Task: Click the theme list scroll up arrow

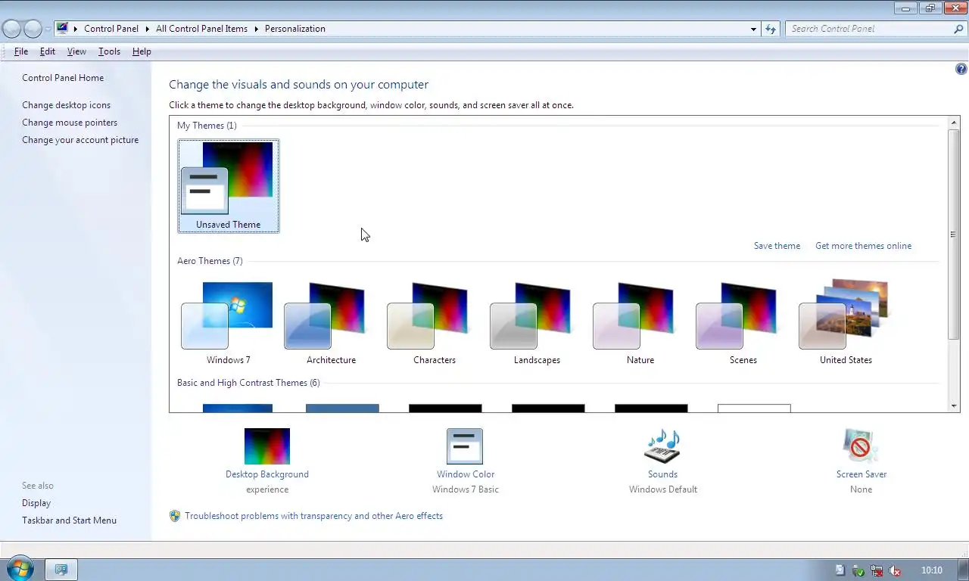Action: [x=954, y=123]
